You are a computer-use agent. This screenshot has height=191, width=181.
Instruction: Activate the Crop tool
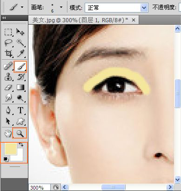[8, 53]
